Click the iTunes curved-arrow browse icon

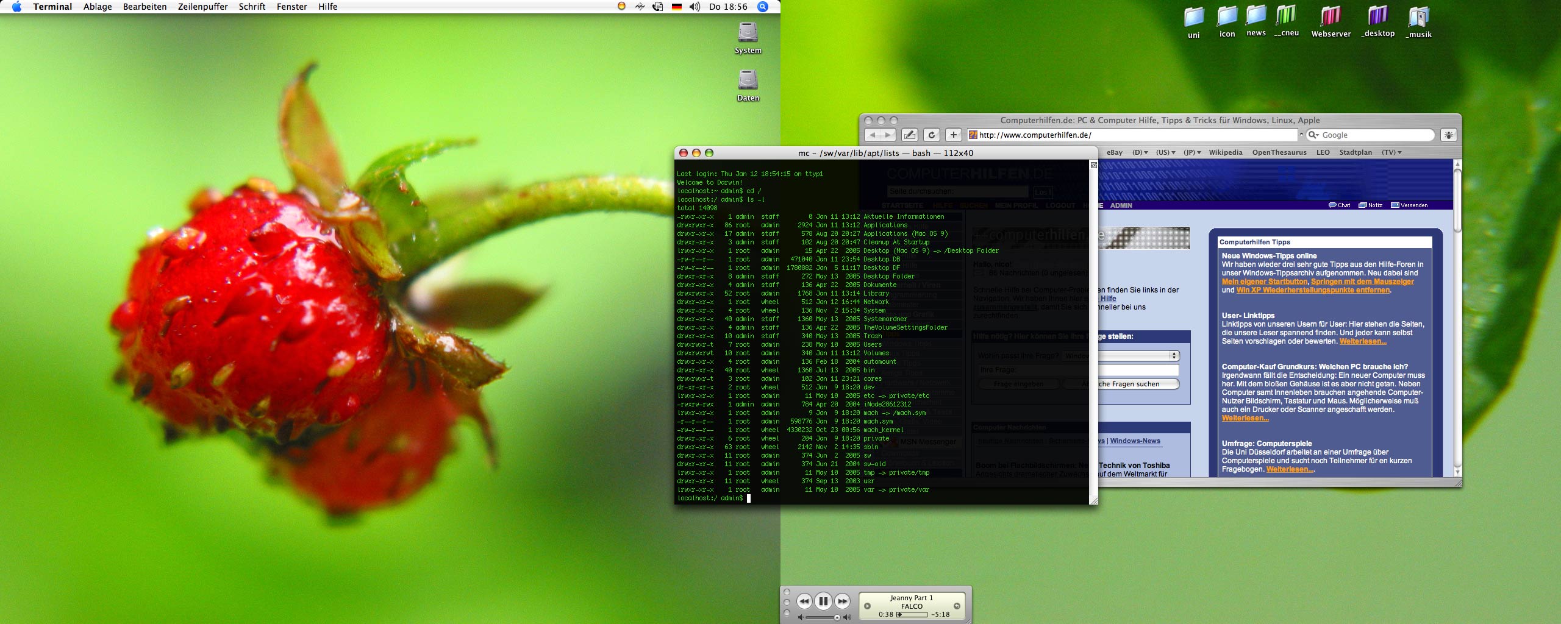(957, 606)
